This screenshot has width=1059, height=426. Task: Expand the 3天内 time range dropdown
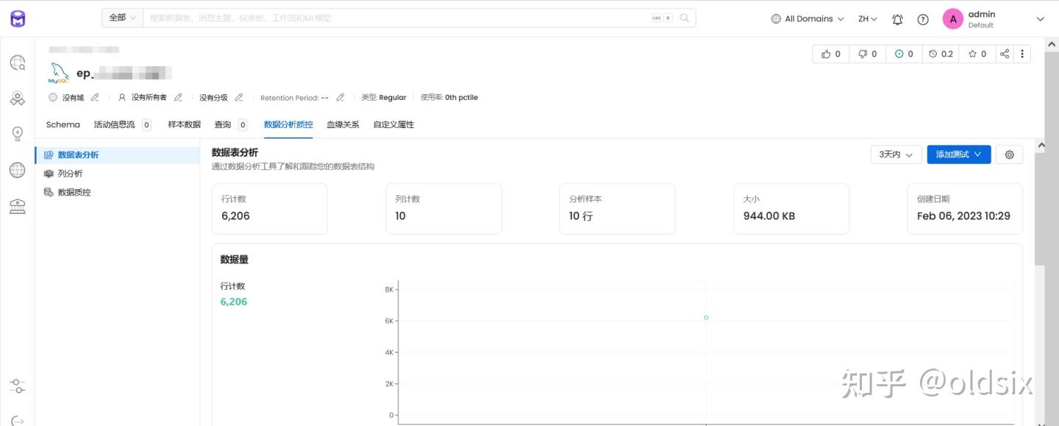[895, 155]
